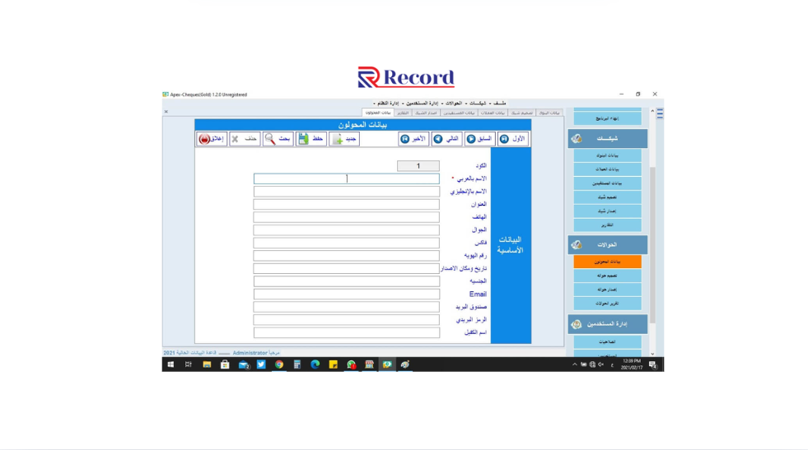Close the form with the red إغلاق button
This screenshot has height=450, width=808.
tap(212, 139)
